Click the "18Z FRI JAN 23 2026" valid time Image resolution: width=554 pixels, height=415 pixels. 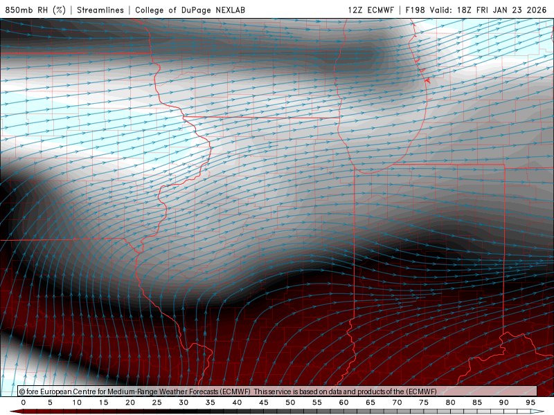(x=501, y=10)
